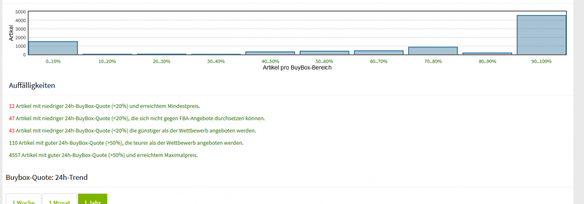Click the 10..20% axis label
This screenshot has width=584, height=204.
pyautogui.click(x=108, y=61)
